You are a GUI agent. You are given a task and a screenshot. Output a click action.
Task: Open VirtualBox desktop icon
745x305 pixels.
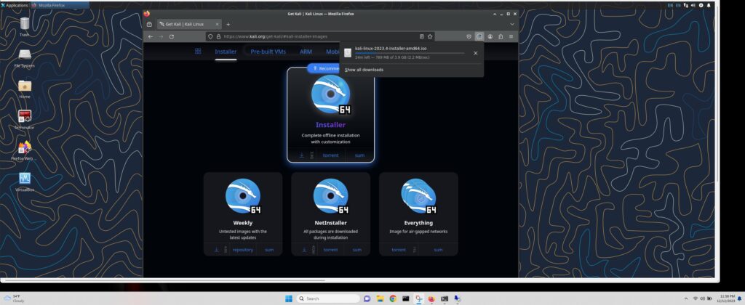(x=25, y=179)
